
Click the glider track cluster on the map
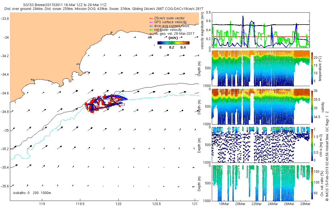[x=106, y=103]
